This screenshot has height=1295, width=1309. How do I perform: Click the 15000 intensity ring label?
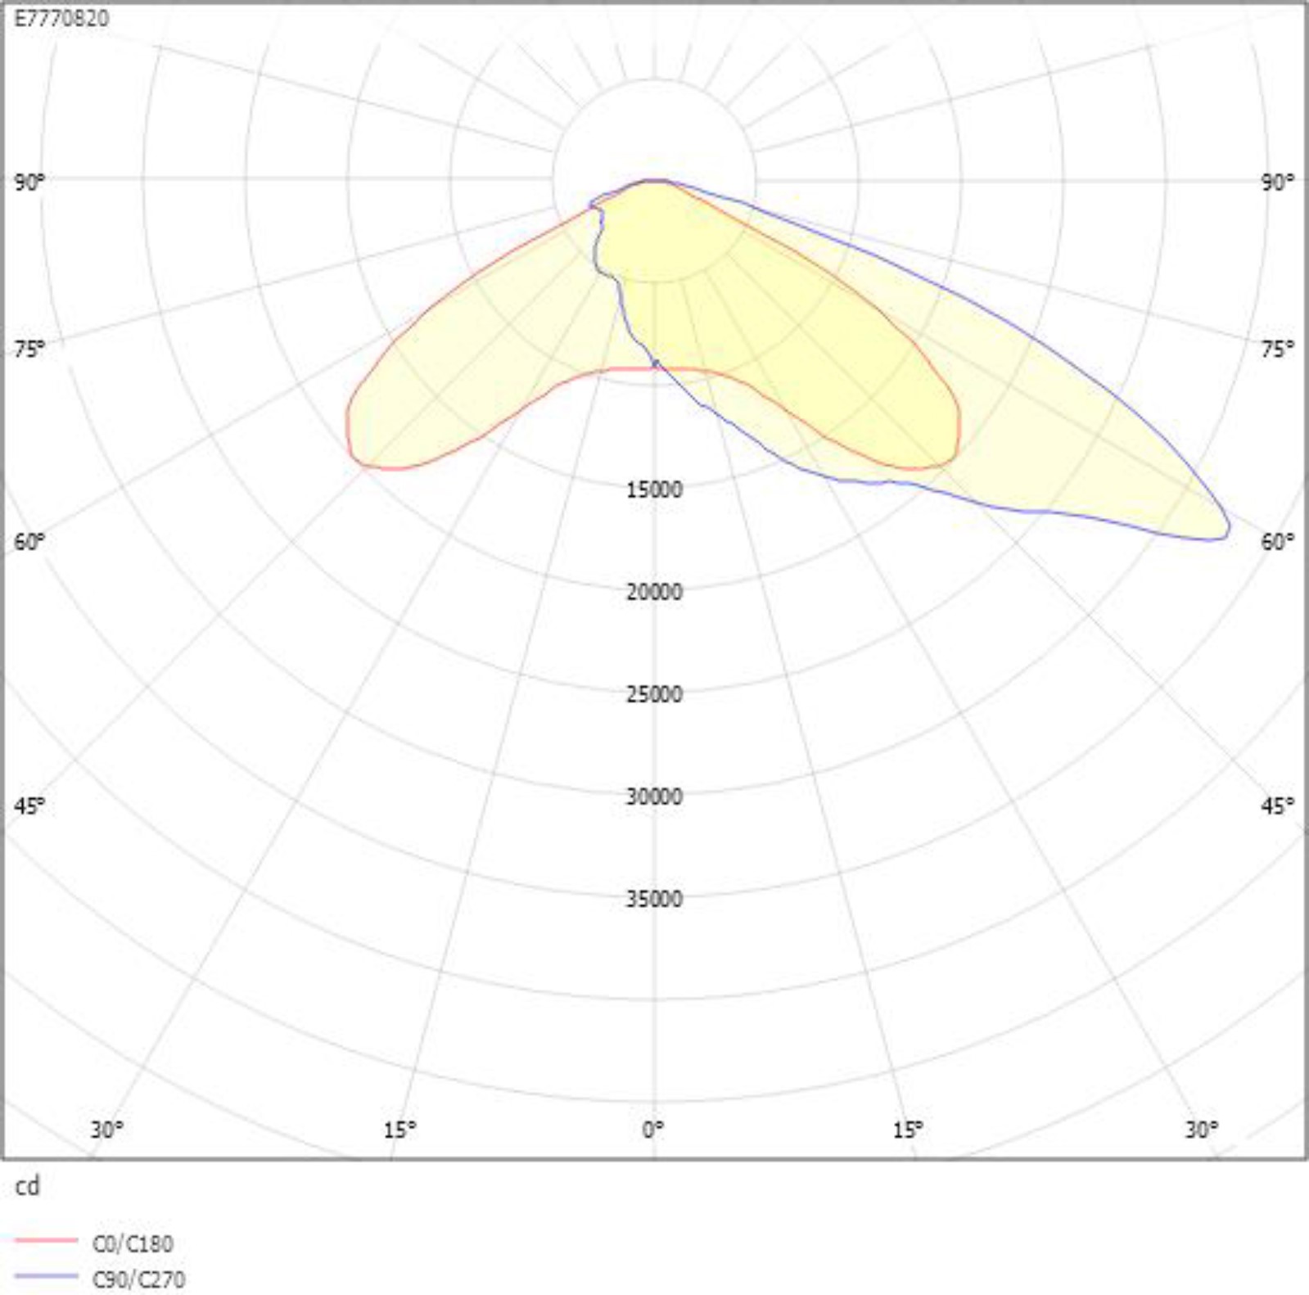pyautogui.click(x=654, y=490)
